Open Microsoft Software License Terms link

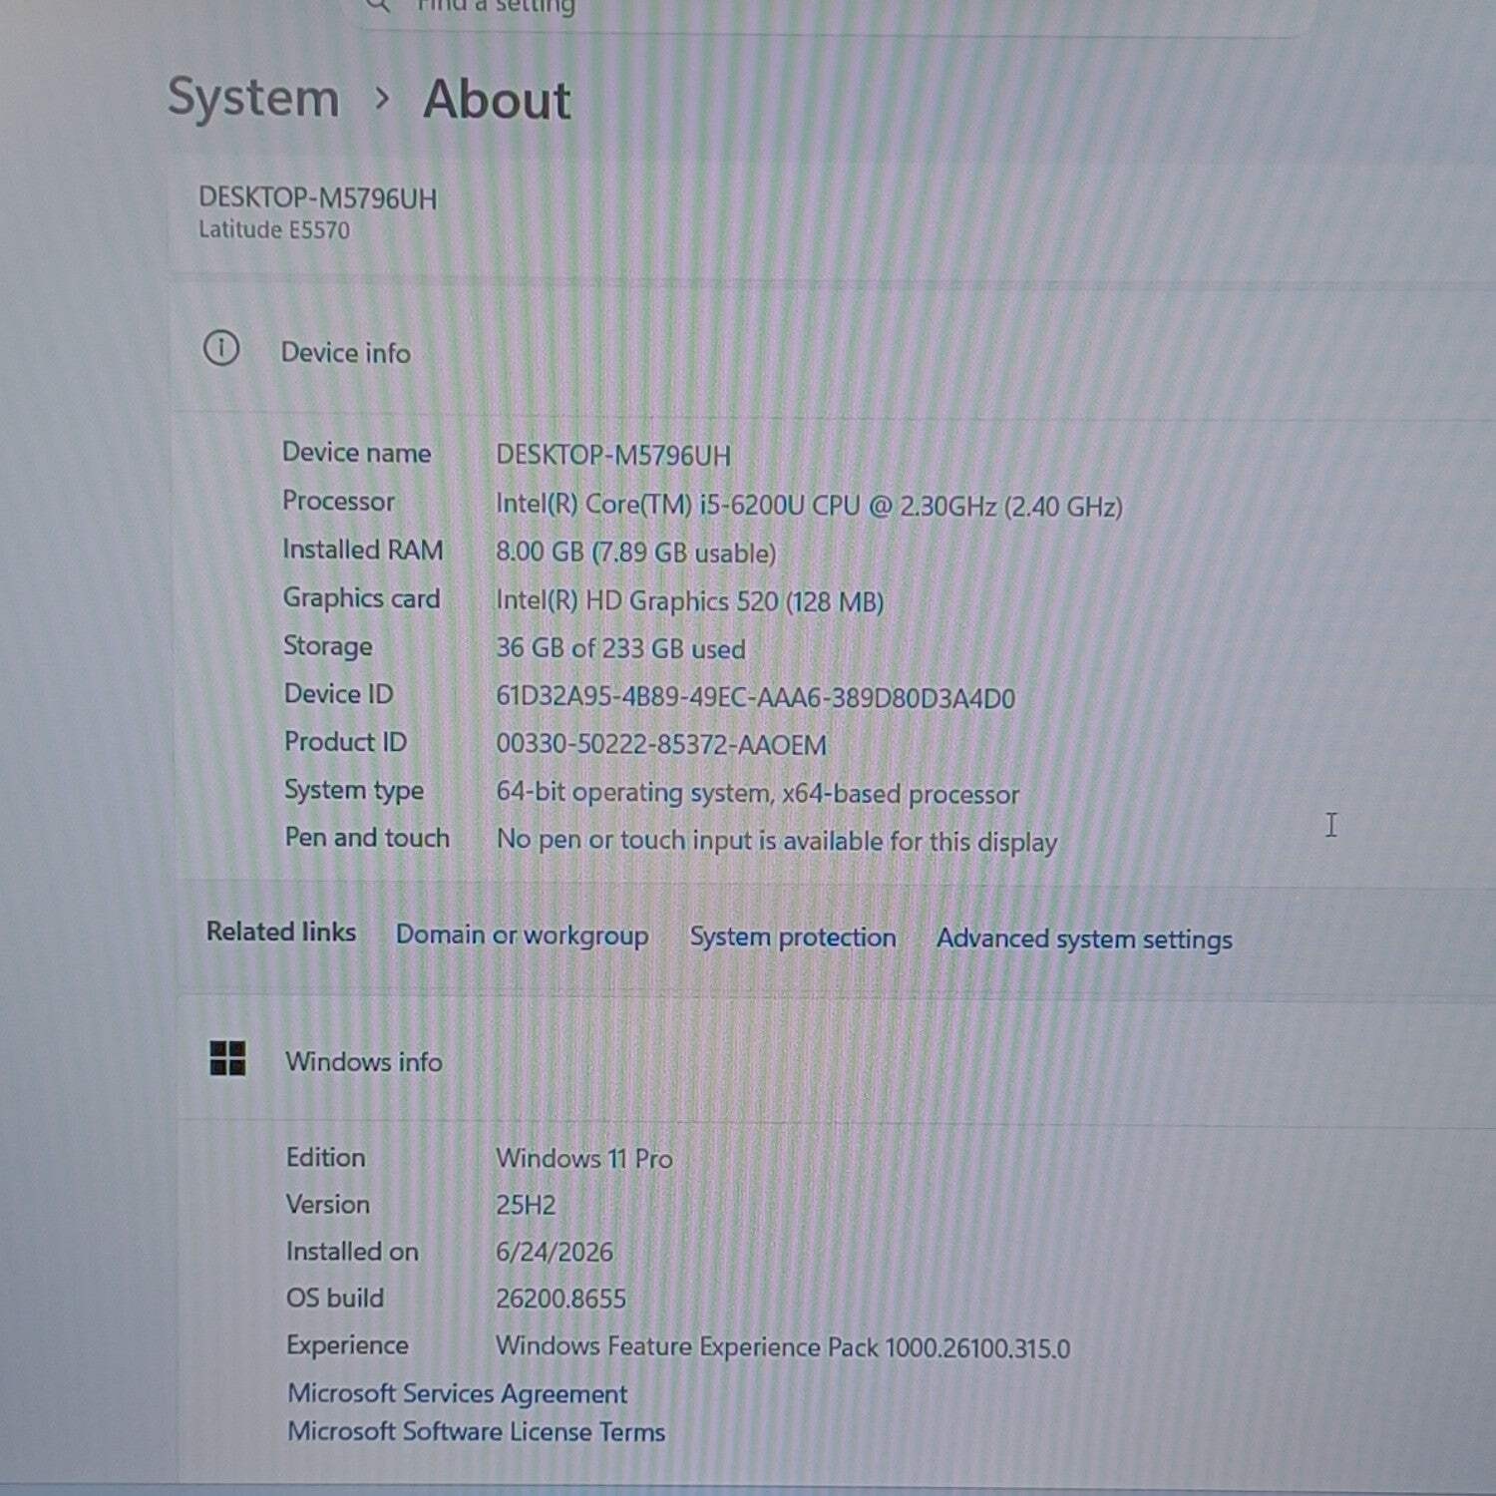click(477, 1432)
